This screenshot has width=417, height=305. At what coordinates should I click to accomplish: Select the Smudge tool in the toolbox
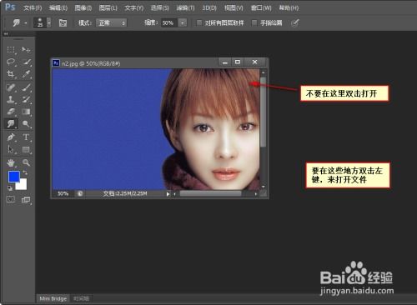11,123
